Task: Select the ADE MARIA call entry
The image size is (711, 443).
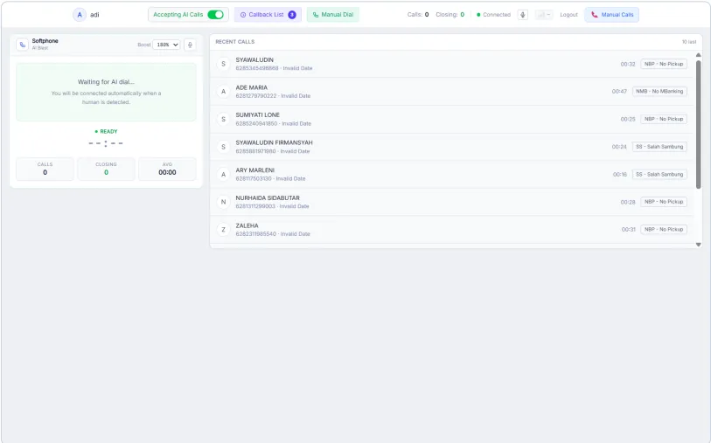Action: point(452,92)
